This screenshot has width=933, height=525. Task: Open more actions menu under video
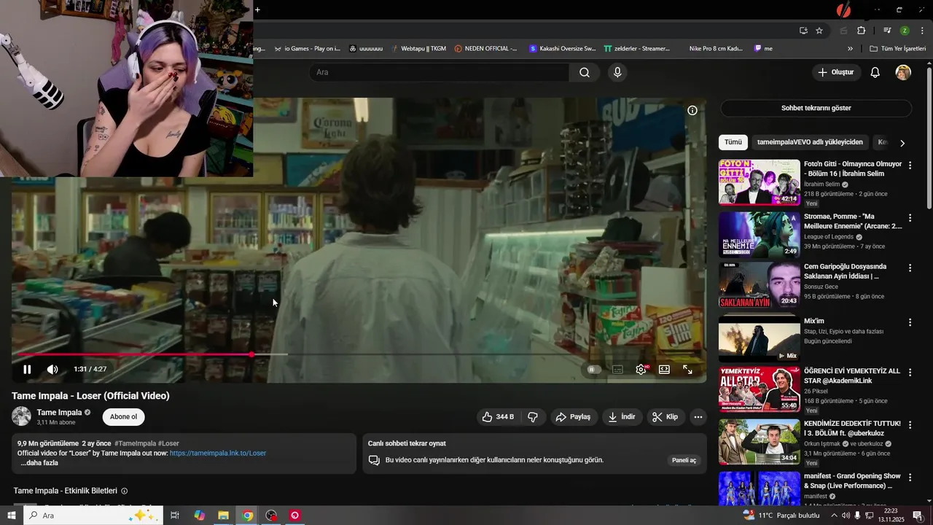click(698, 417)
